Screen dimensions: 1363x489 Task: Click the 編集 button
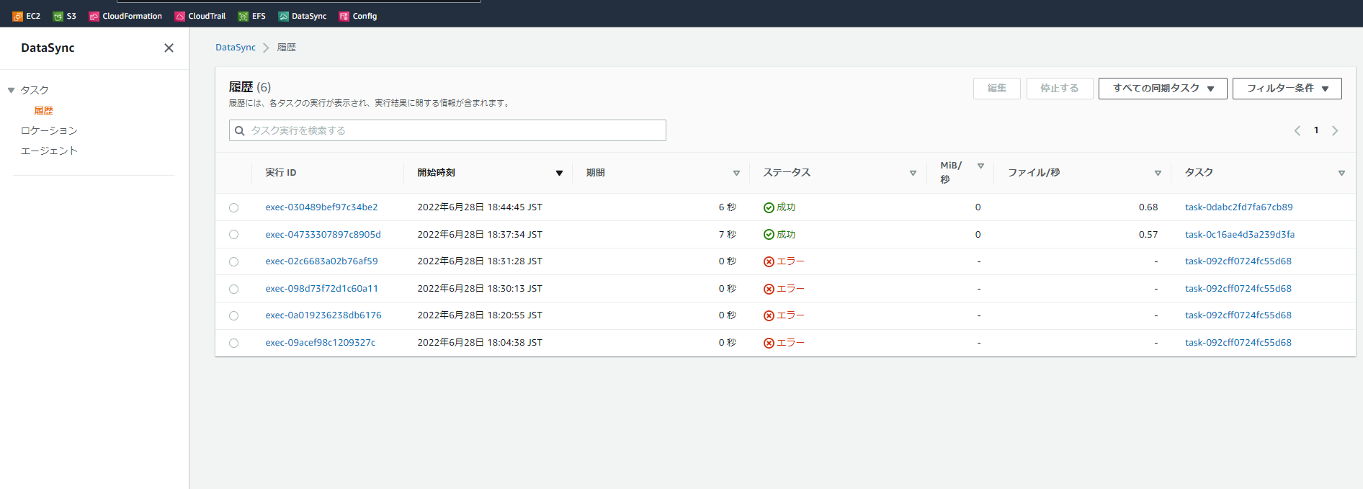(997, 88)
